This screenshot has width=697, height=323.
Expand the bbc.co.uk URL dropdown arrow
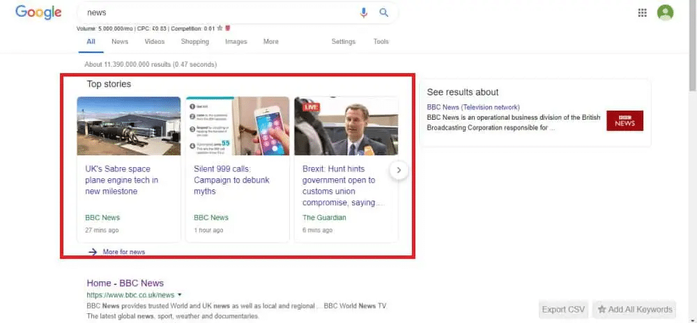180,294
